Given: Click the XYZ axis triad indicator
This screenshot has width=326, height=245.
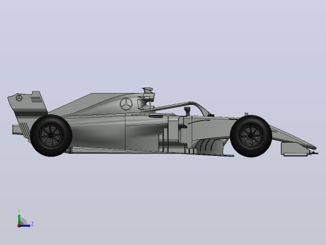Looking at the screenshot, I should (25, 219).
